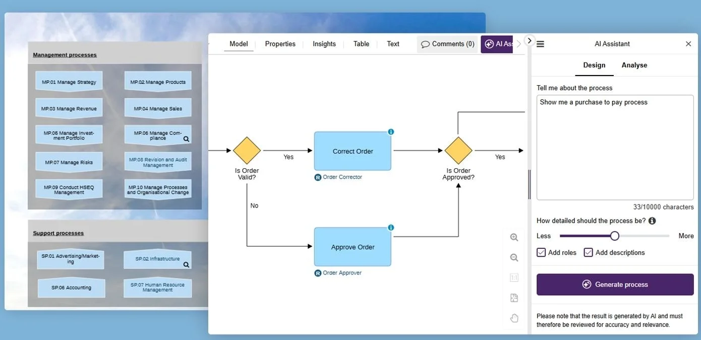The image size is (701, 340).
Task: Click the Order Approver role icon
Action: point(317,273)
